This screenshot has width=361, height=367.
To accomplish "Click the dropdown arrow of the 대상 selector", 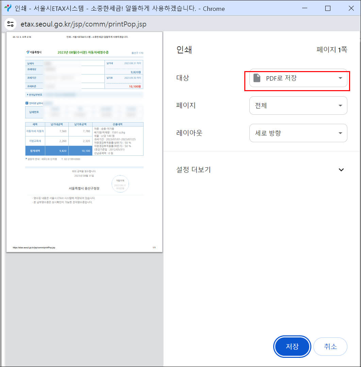I will [x=340, y=78].
